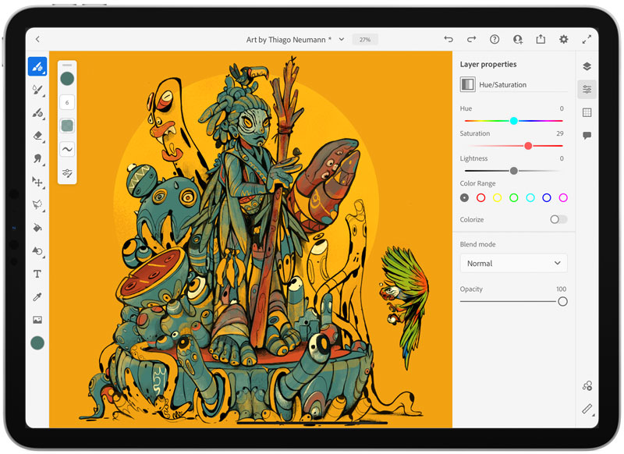
Task: Select the magenta color range
Action: click(x=563, y=197)
